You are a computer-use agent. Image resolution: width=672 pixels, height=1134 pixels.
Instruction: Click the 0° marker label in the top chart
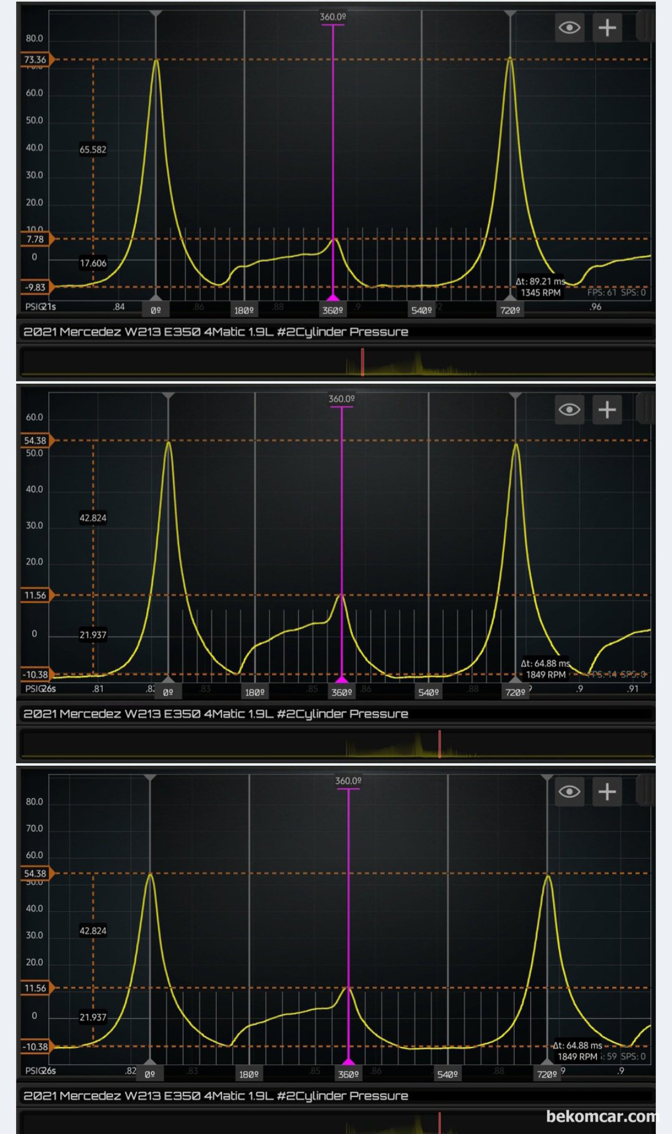click(x=156, y=310)
